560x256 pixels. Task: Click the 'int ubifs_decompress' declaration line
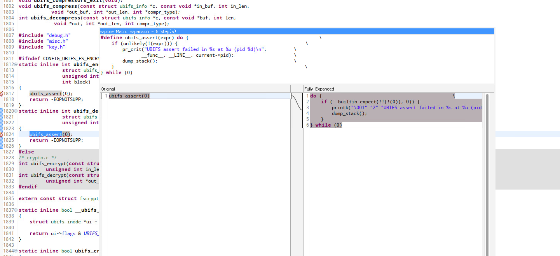coord(127,18)
